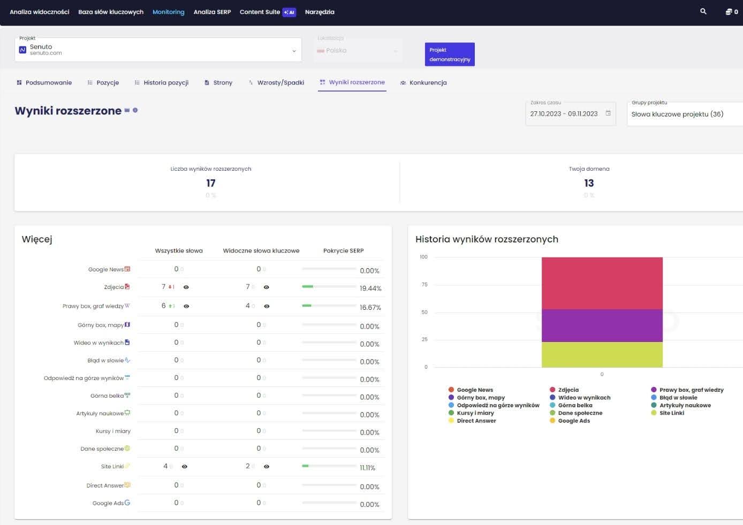Click the Górna belka icon

coord(127,395)
